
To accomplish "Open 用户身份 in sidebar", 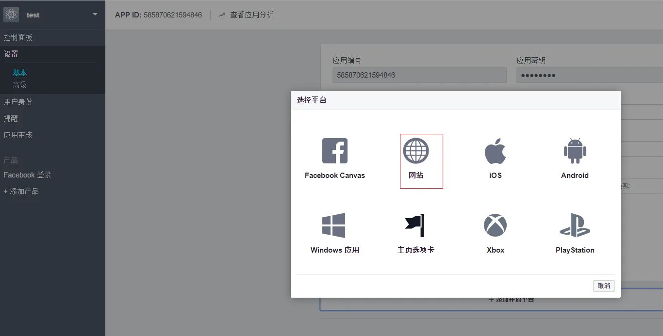I will click(18, 102).
